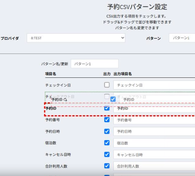
Task: Open the プロバイダ dropdown showing 8:TEST
Action: 76,38
